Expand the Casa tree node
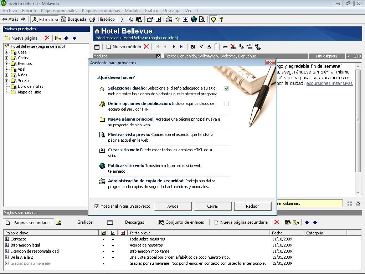The height and width of the screenshot is (274, 365). point(6,52)
